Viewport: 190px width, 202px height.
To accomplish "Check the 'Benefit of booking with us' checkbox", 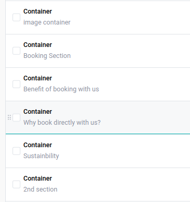I will pos(16,84).
